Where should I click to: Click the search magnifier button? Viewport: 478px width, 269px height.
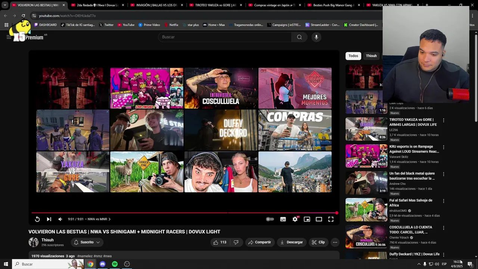tap(299, 37)
